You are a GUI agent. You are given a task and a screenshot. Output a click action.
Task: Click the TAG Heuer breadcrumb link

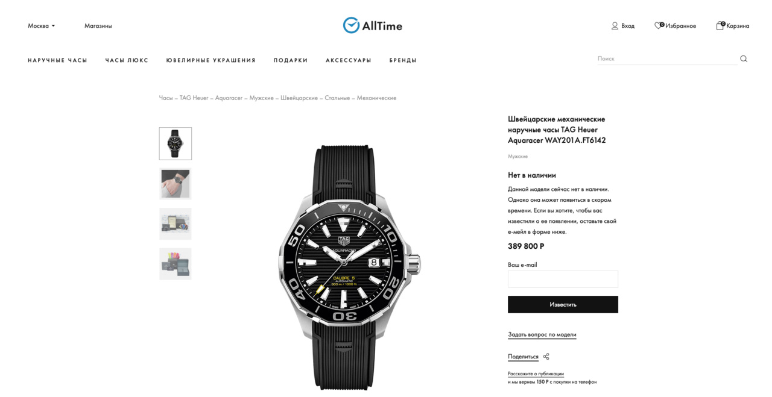coord(194,98)
